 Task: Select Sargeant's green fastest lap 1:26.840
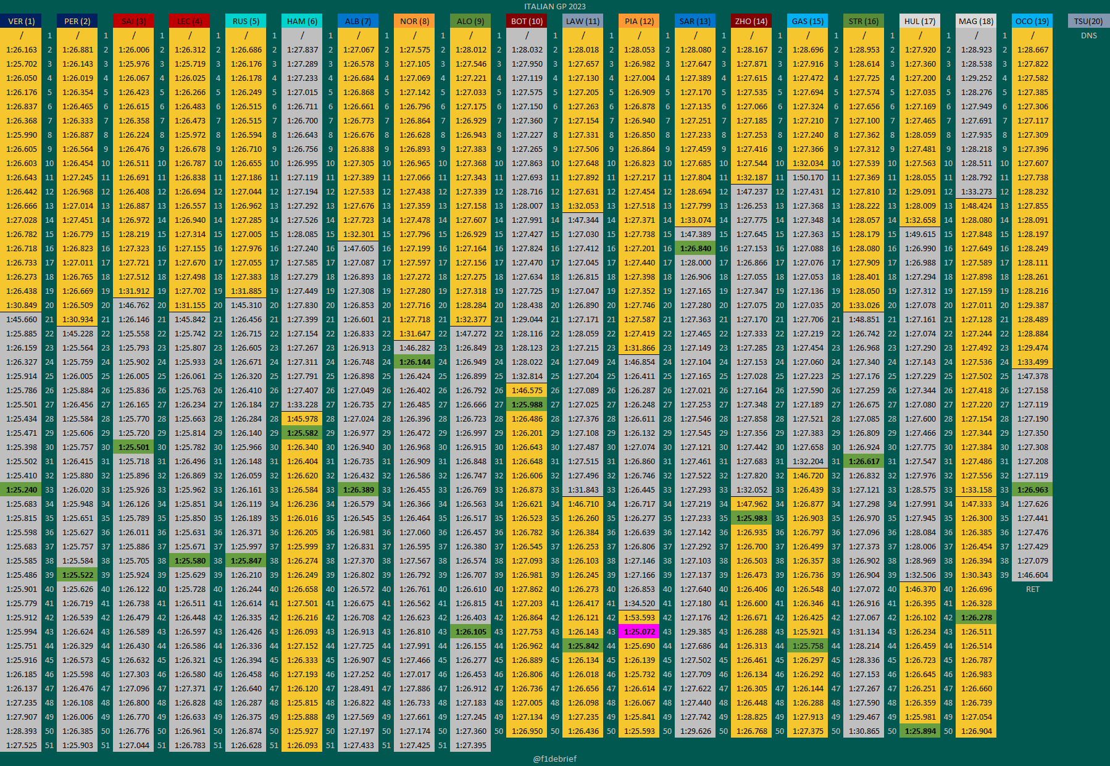tap(696, 248)
